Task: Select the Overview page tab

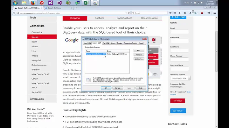Action: coord(75,18)
